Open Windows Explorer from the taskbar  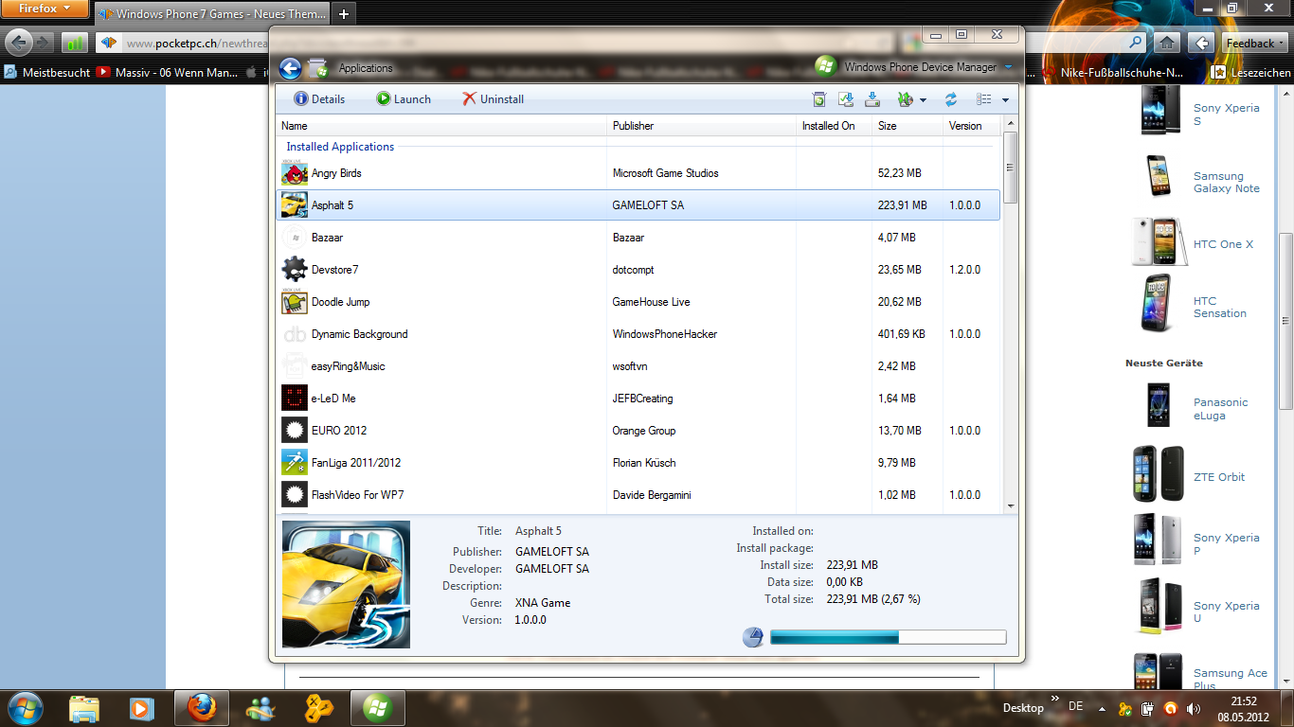[x=83, y=708]
